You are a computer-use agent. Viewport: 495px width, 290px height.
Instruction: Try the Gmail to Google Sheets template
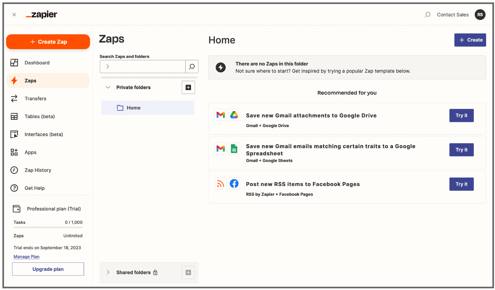pos(462,150)
